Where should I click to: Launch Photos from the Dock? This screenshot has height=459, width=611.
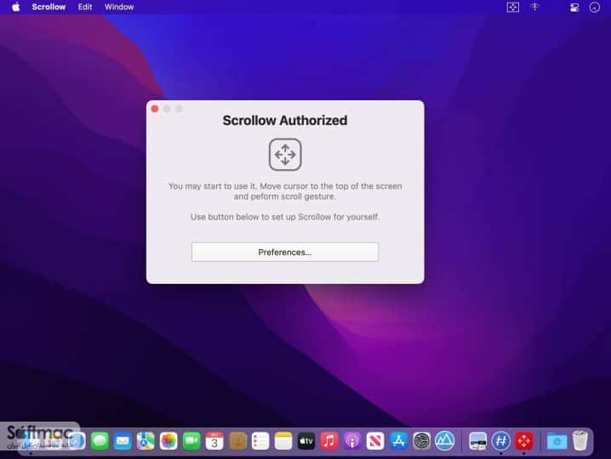(x=168, y=441)
